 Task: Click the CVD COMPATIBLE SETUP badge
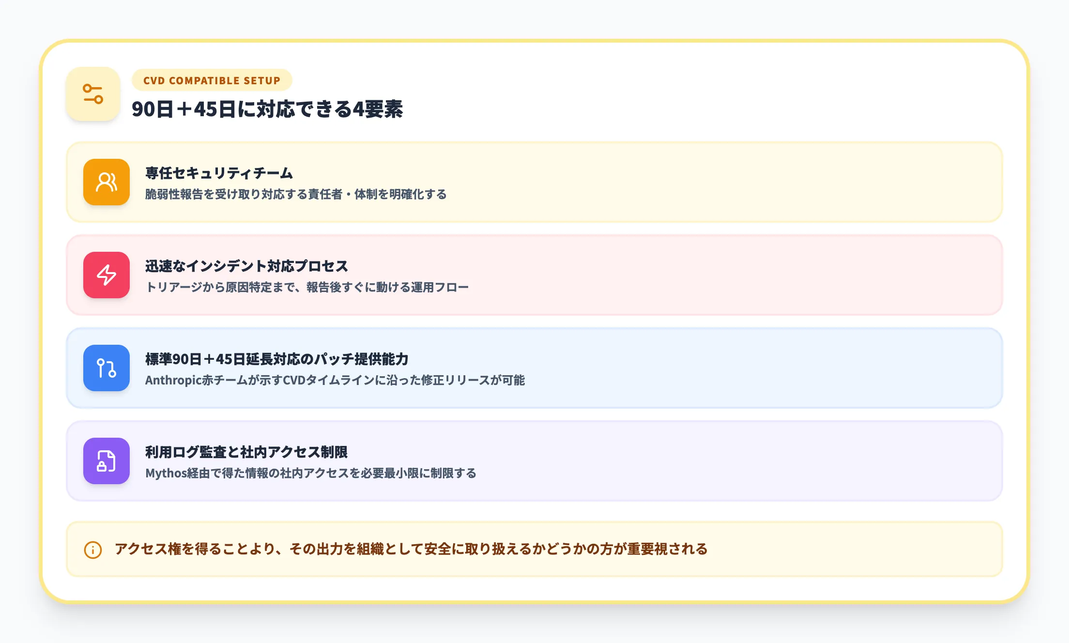[212, 80]
